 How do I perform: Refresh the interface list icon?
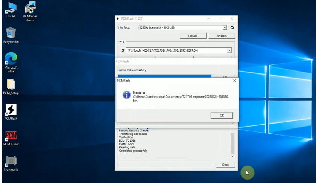pyautogui.click(x=232, y=27)
